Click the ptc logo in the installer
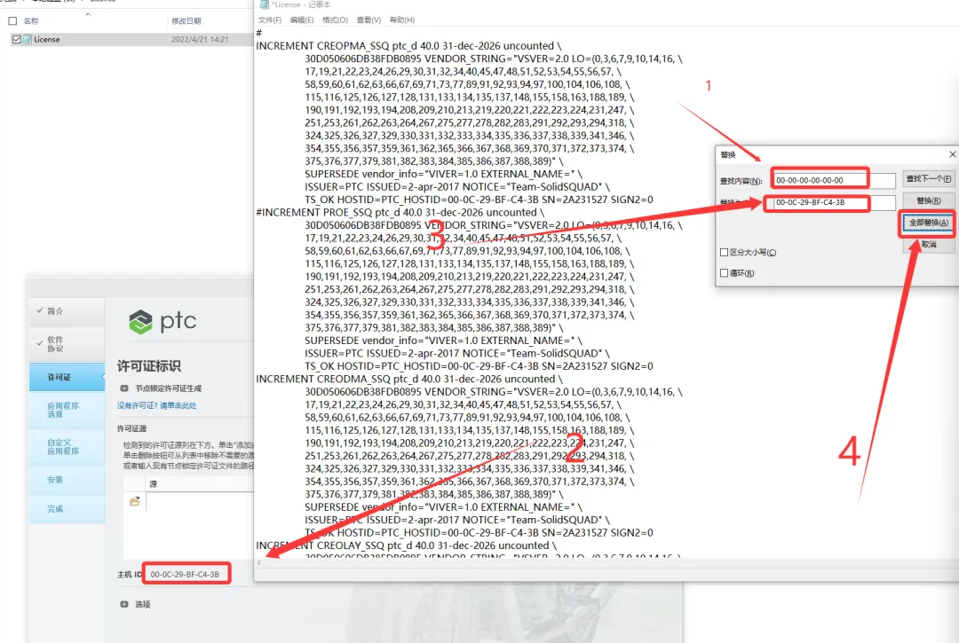The width and height of the screenshot is (959, 643). pos(162,321)
